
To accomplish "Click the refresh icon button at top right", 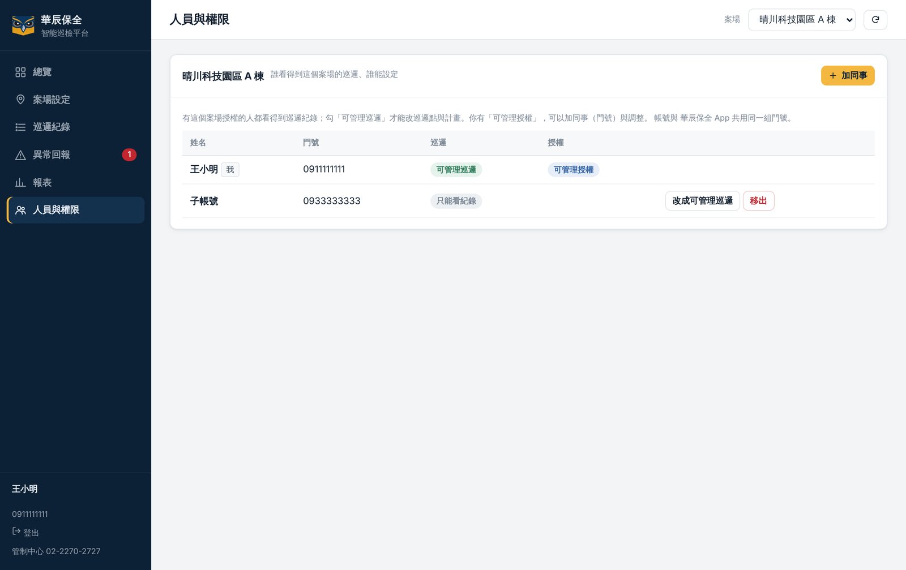I will 875,20.
